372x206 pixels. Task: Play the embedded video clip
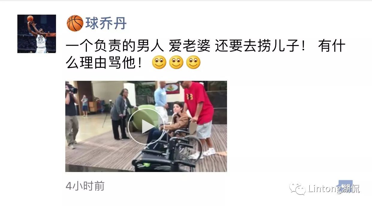(x=146, y=126)
